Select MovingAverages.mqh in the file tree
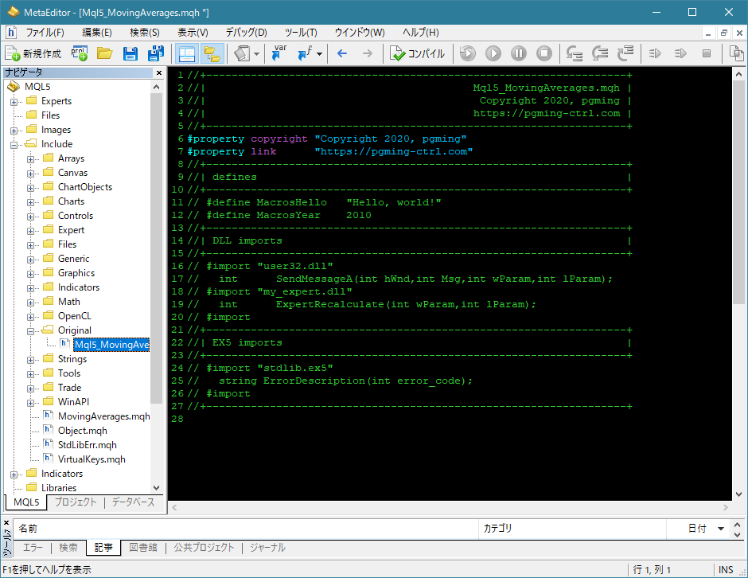Viewport: 748px width, 578px height. click(x=103, y=416)
